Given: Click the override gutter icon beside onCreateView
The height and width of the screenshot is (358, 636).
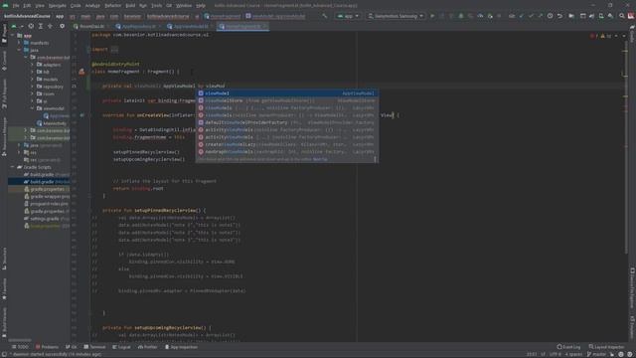Looking at the screenshot, I should point(81,115).
